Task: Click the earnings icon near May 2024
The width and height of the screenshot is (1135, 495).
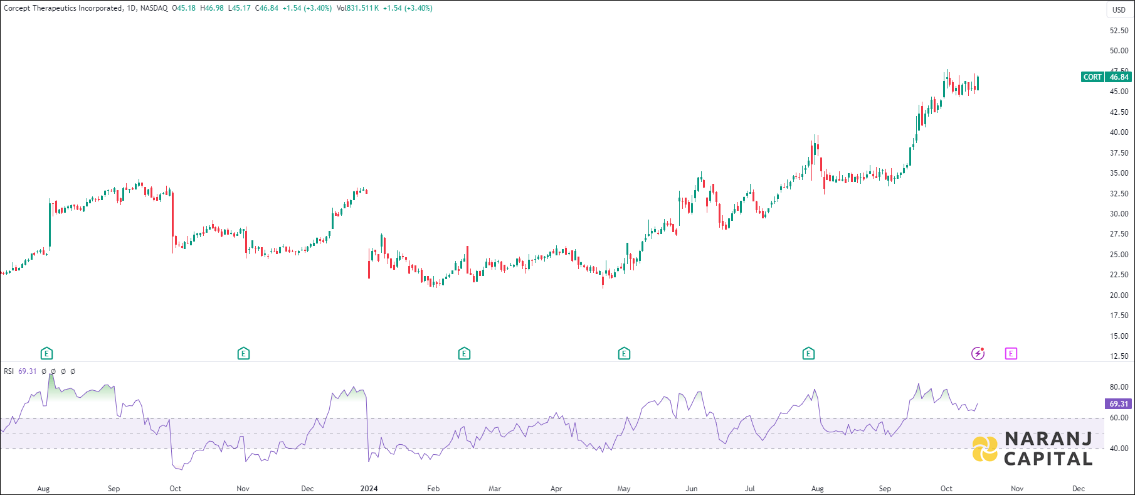Action: click(624, 354)
